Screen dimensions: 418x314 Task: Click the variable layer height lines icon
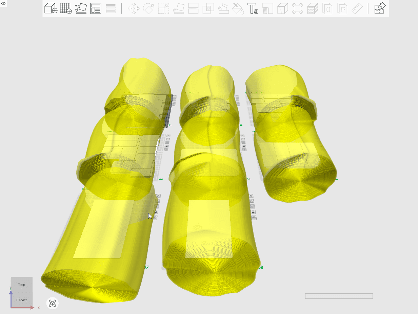click(x=111, y=8)
